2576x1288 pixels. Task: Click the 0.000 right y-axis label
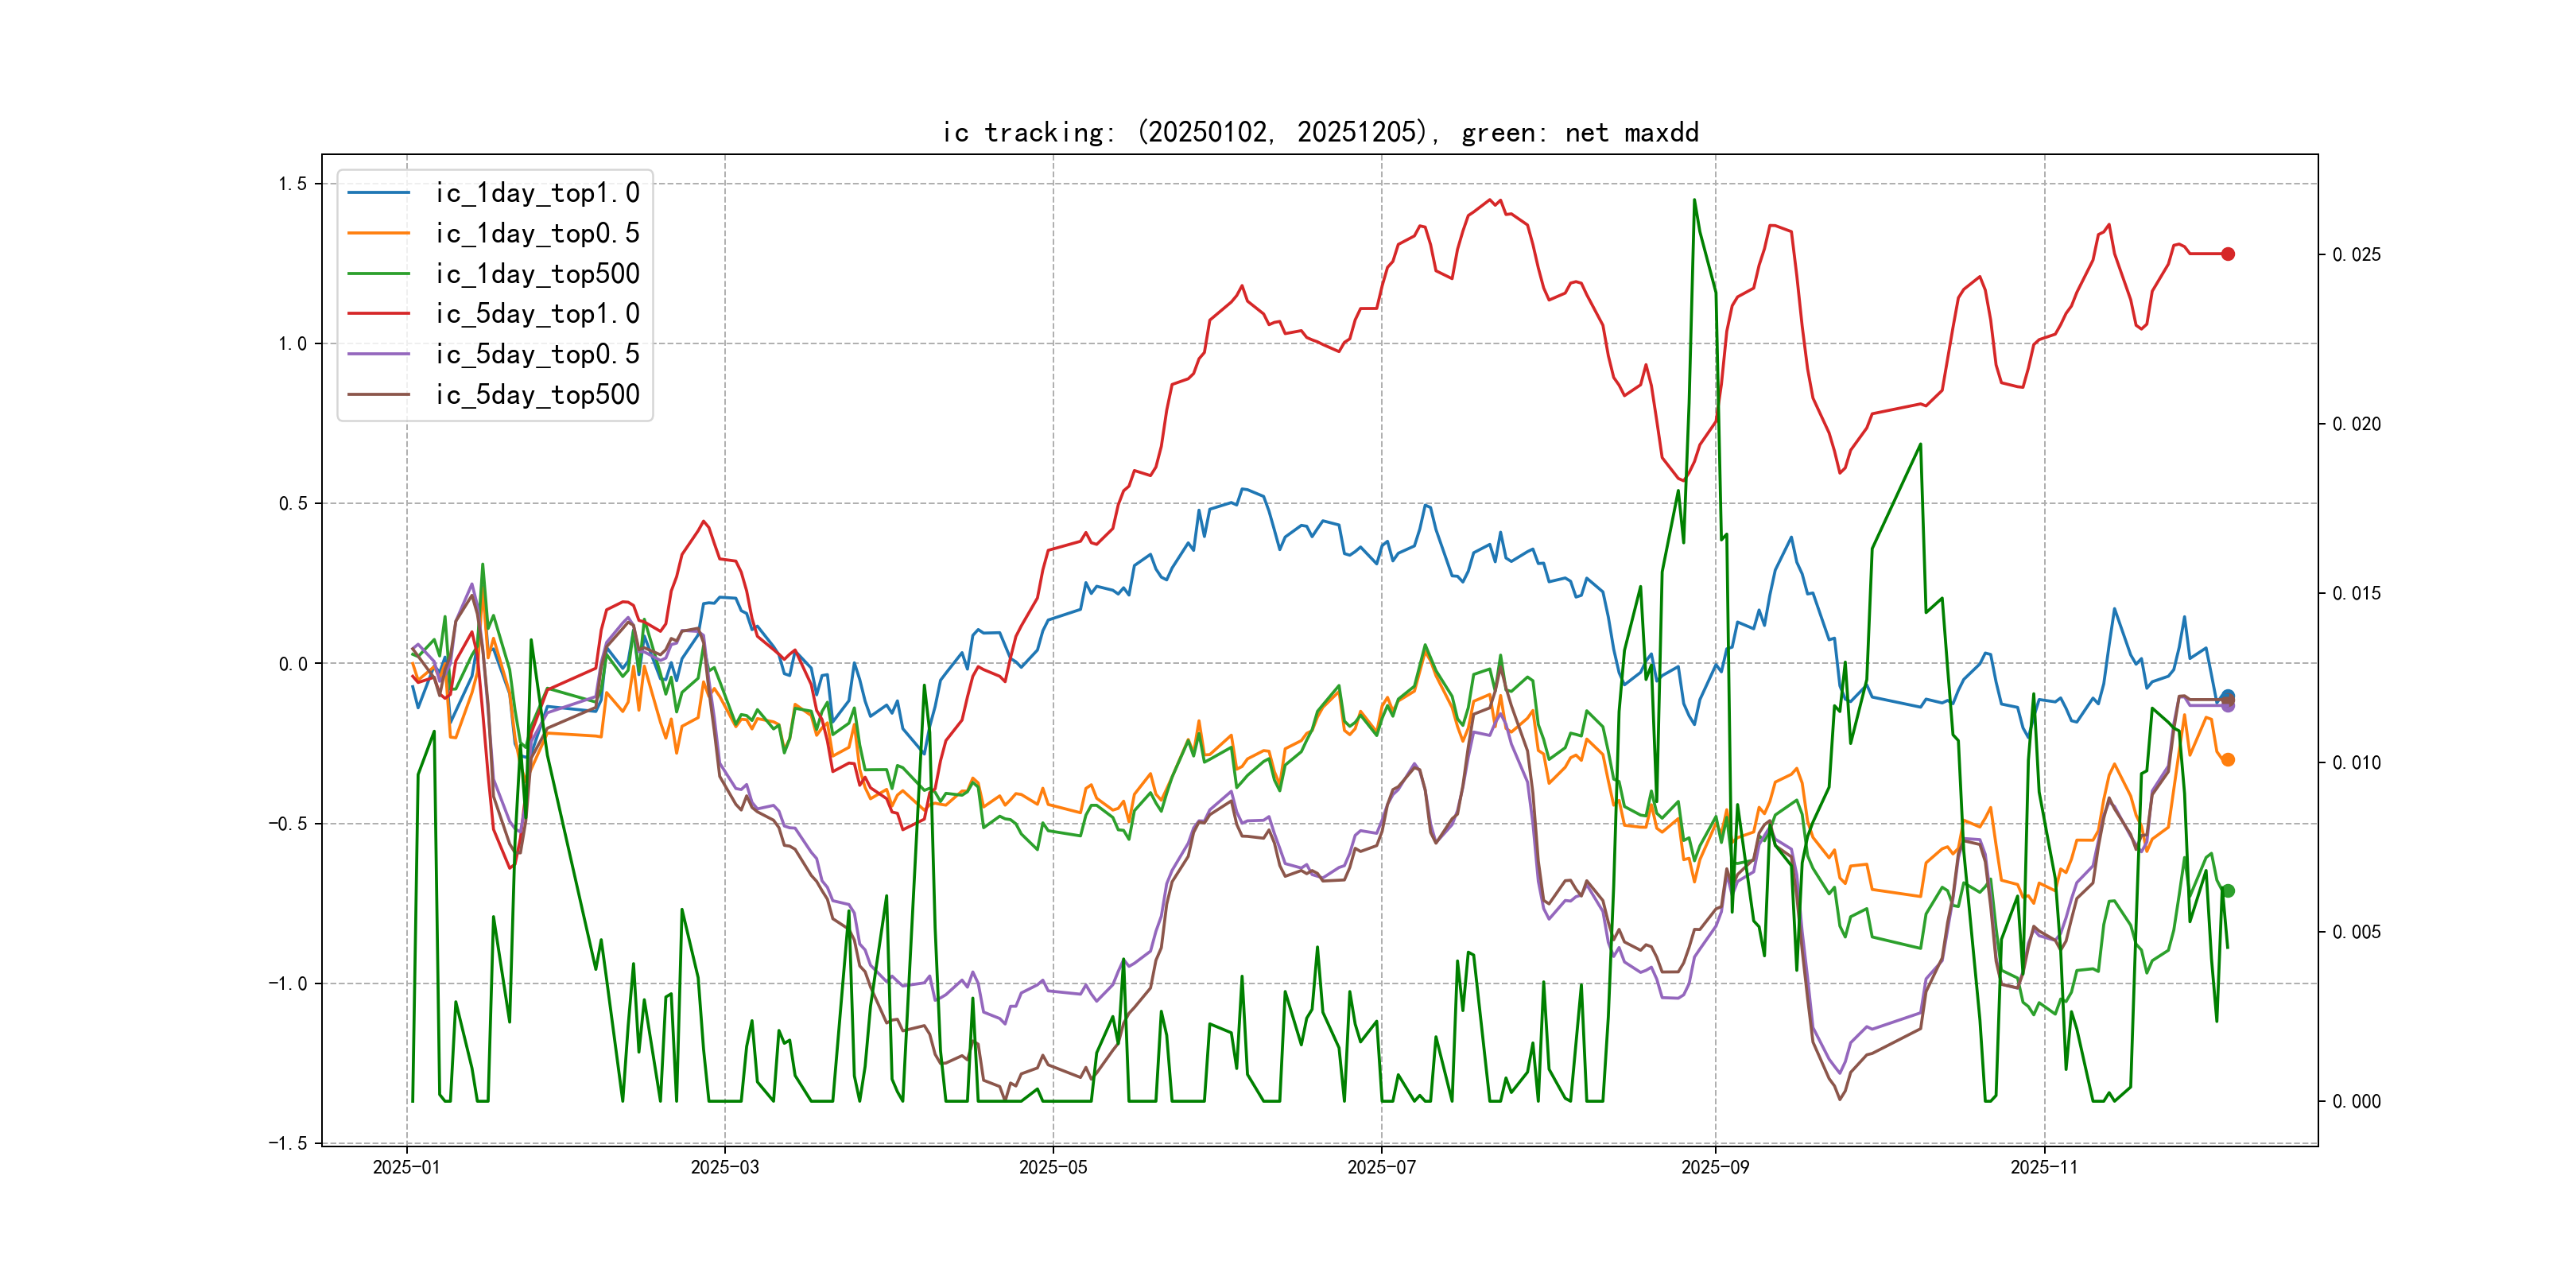[2356, 1101]
